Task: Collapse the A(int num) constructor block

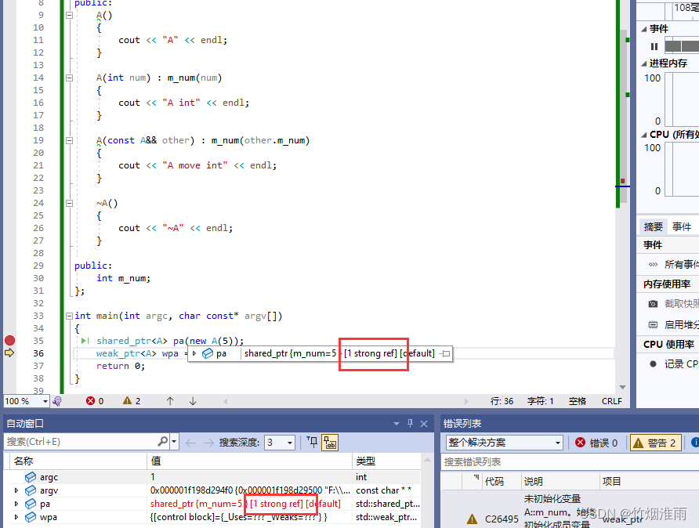Action: pos(69,78)
